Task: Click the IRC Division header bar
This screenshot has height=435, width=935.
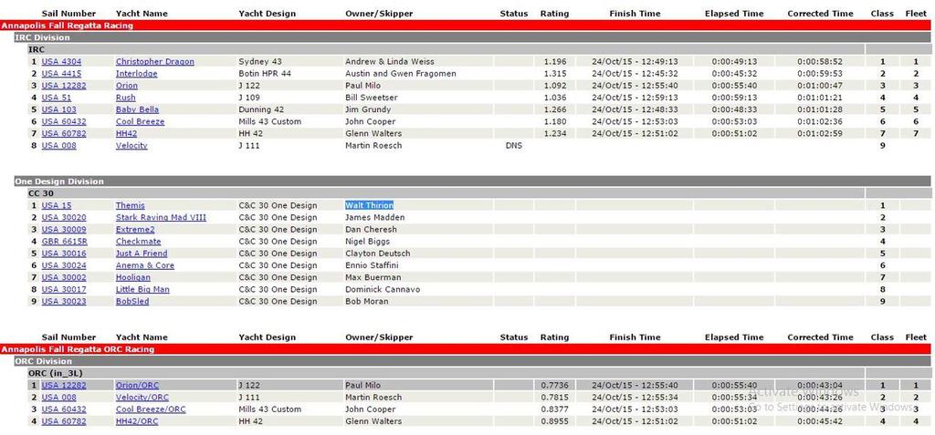Action: click(472, 37)
